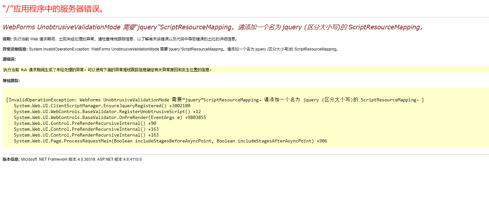The width and height of the screenshot is (489, 205).
Task: Click the 异常详细信息 exception details line
Action: (171, 49)
